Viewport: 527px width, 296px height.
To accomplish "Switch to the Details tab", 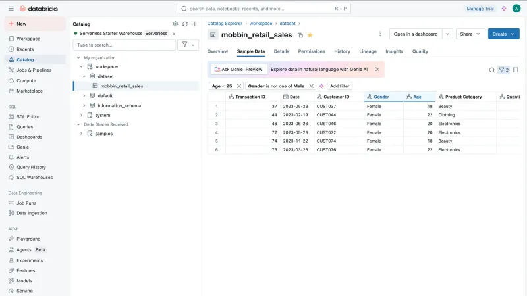I will [x=281, y=51].
